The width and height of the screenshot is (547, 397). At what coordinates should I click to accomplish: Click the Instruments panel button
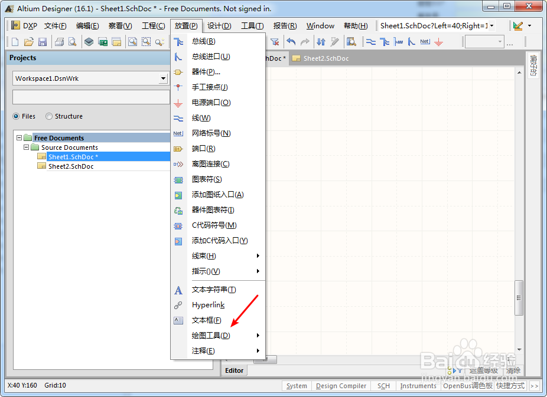(x=418, y=386)
